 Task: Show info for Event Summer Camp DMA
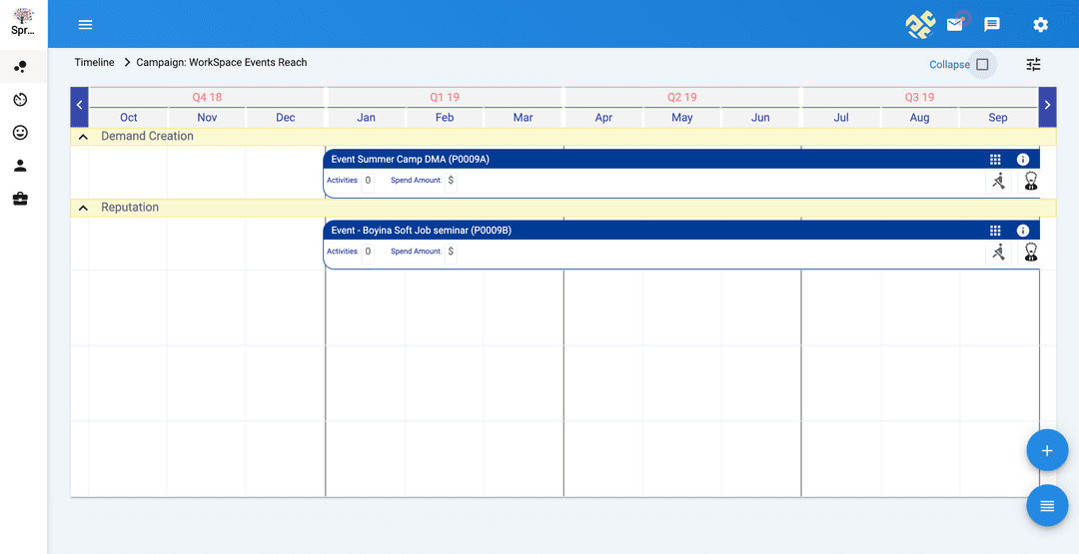coord(1023,160)
